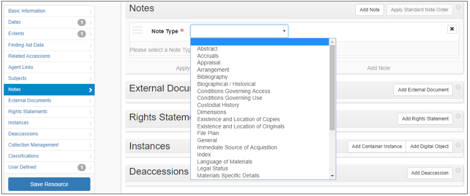This screenshot has width=470, height=196.
Task: Click the scroll-up arrow in dropdown list
Action: [332, 42]
